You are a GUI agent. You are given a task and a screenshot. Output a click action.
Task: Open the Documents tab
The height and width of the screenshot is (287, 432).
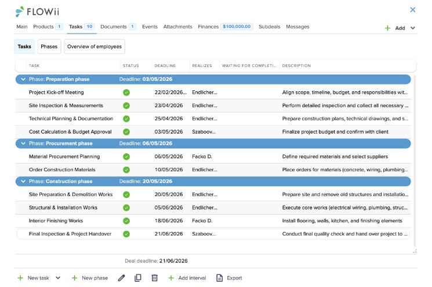[x=118, y=27]
